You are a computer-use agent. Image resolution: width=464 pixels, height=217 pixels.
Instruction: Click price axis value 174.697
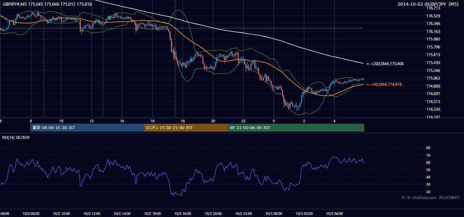point(433,94)
